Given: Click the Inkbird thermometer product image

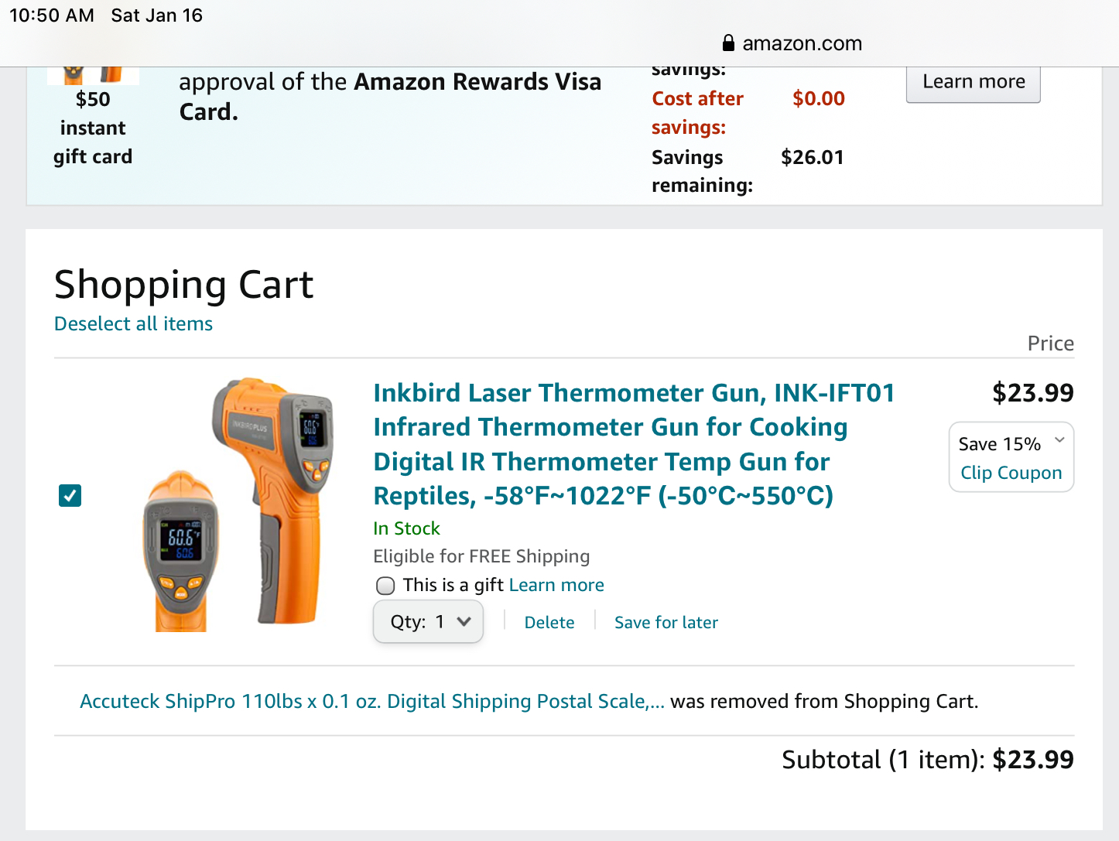Looking at the screenshot, I should 238,504.
